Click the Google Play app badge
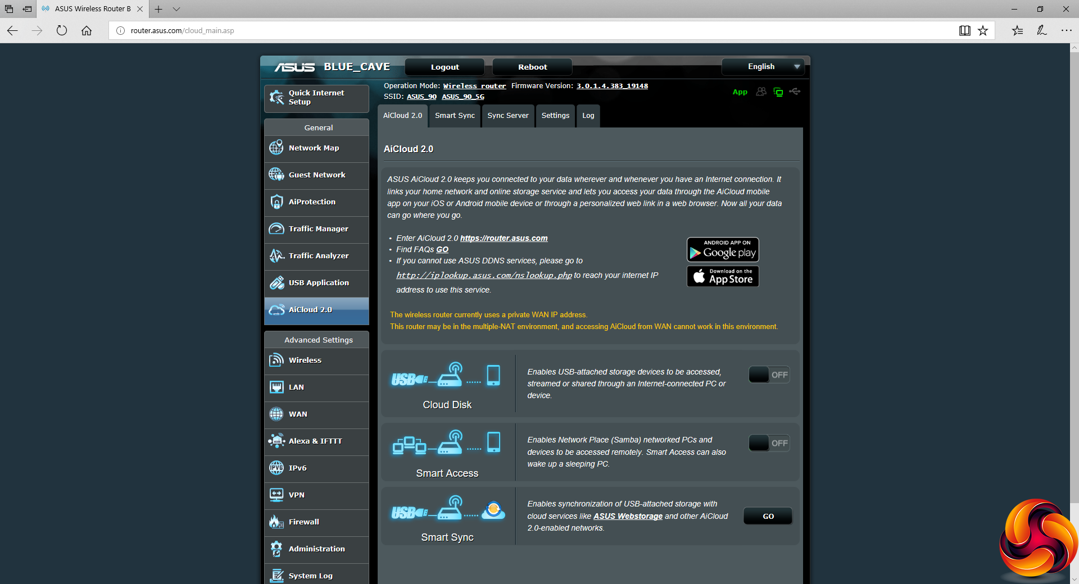 [723, 249]
